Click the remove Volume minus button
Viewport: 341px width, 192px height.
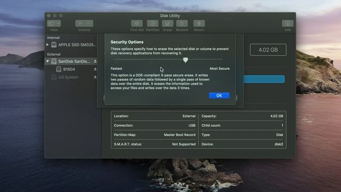pos(89,23)
